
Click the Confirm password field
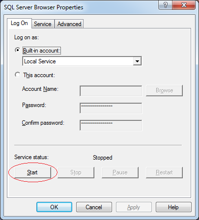click(x=111, y=125)
